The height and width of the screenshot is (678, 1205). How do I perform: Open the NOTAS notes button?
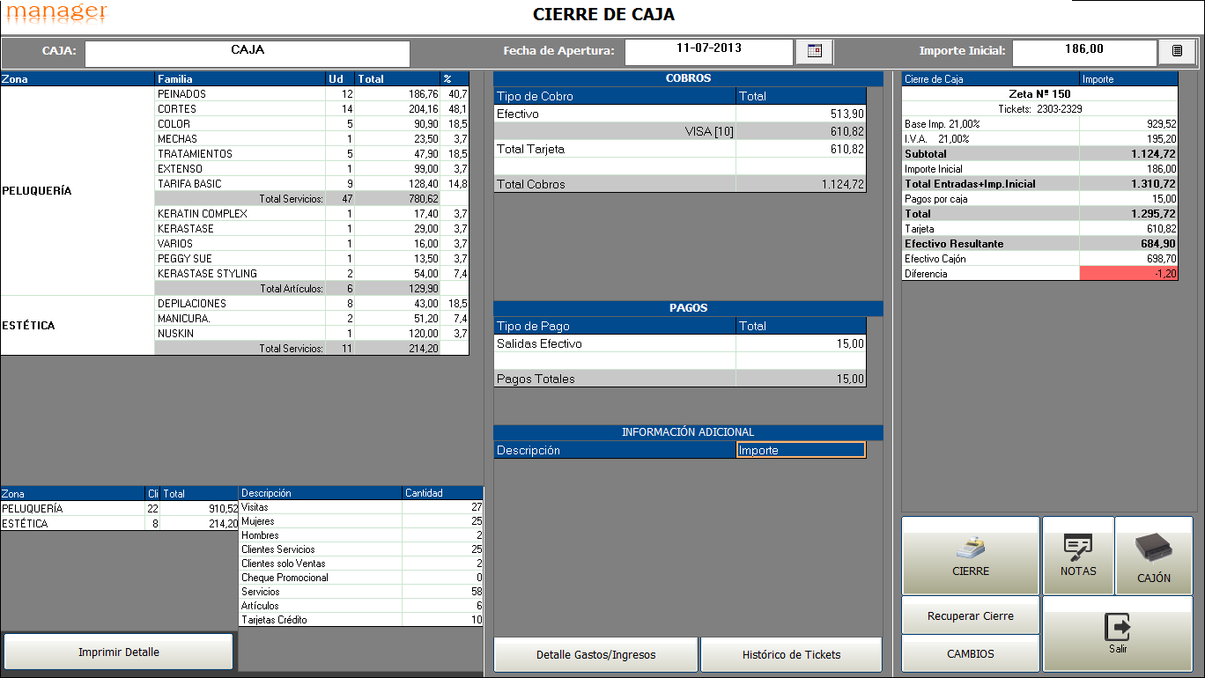pos(1078,556)
